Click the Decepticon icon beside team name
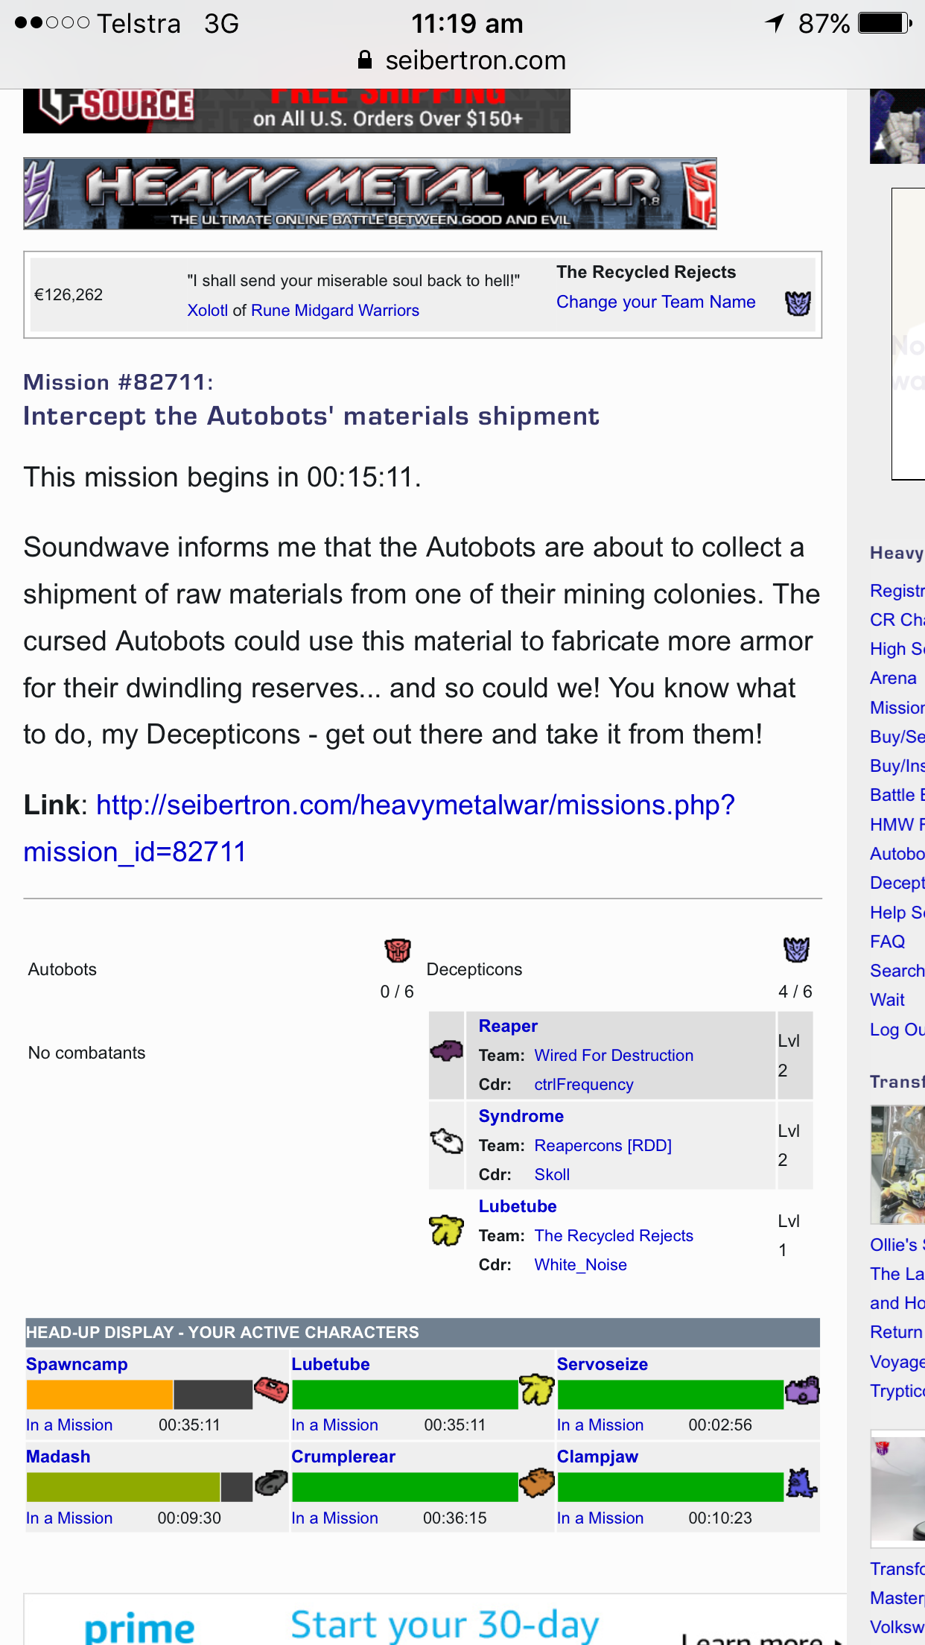 pos(798,303)
